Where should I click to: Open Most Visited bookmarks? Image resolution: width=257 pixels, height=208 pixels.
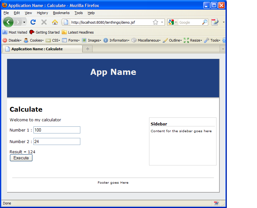15,32
